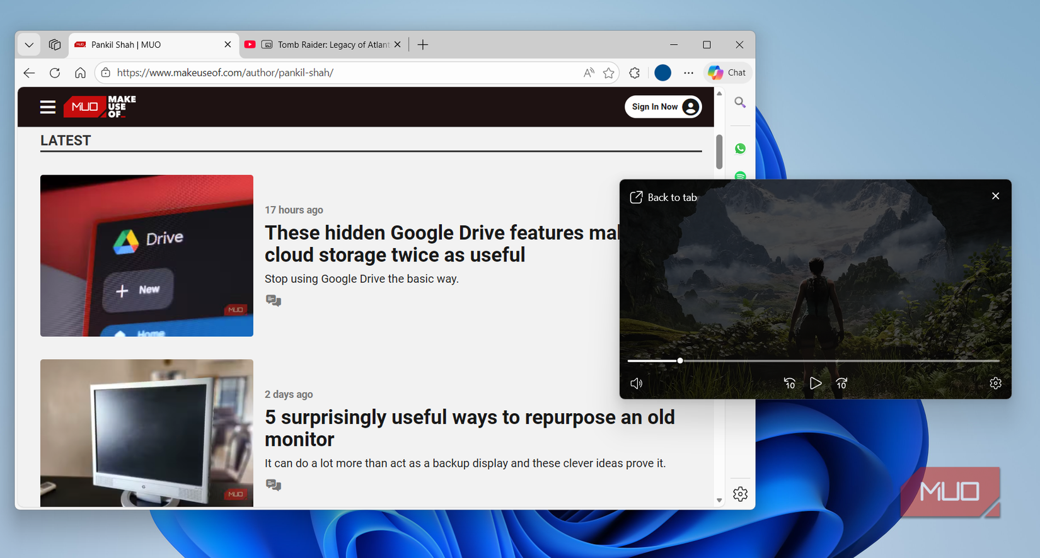Refresh the current page
Screen dimensions: 1040x558
(55, 73)
